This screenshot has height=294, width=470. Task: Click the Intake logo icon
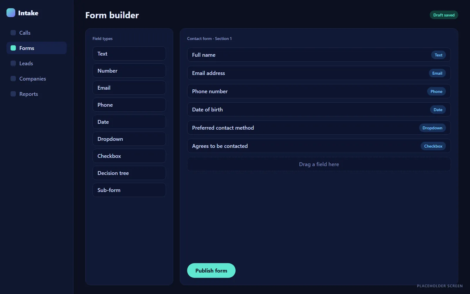click(x=11, y=13)
